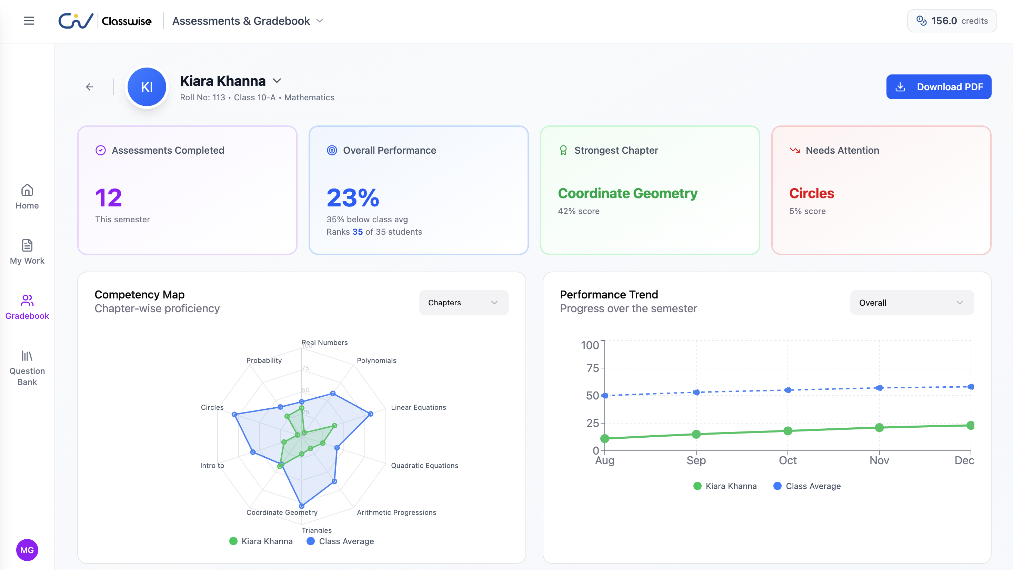Viewport: 1013px width, 570px height.
Task: Open Home in the sidebar
Action: coord(27,197)
